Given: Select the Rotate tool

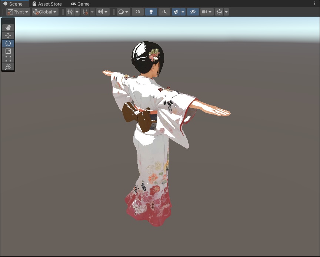Looking at the screenshot, I should click(x=8, y=43).
